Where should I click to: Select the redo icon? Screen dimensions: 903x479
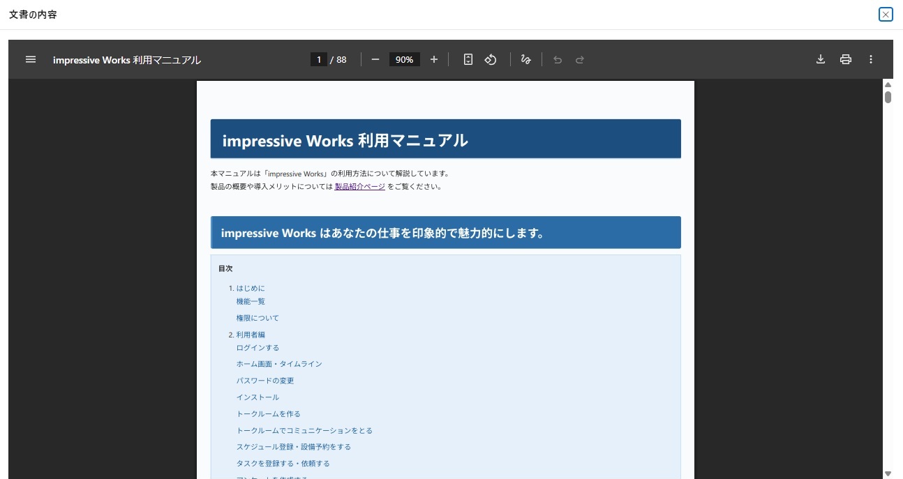point(580,59)
